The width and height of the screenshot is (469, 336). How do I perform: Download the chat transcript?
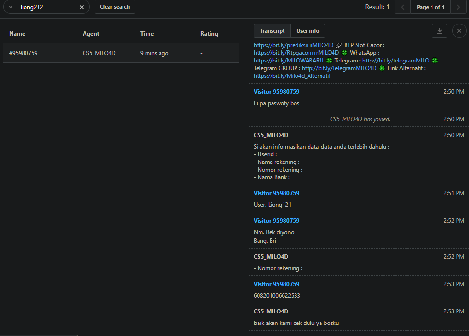point(439,31)
